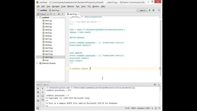Viewport: 197px width, 111px height.
Task: Select ders9.py in project tree
Action: pos(49,45)
